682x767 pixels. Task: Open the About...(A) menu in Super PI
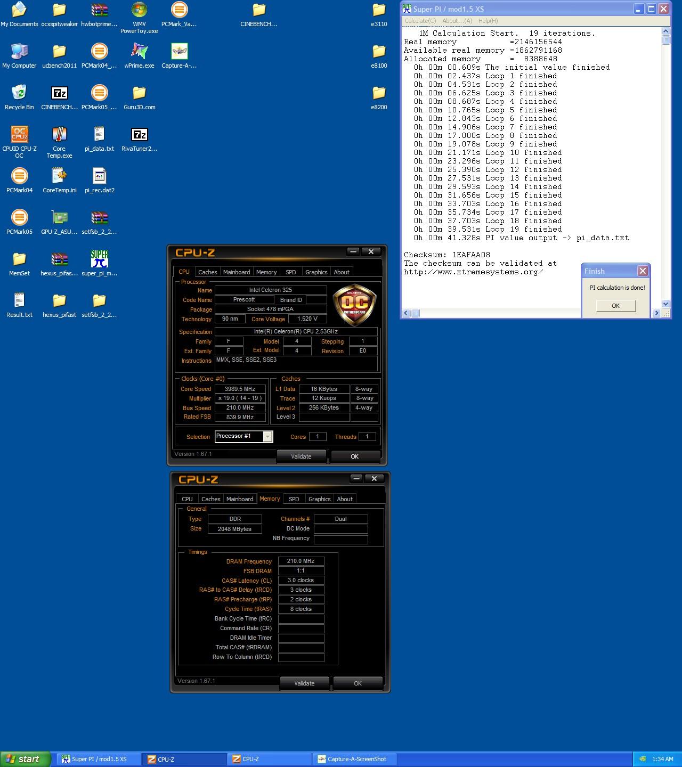point(457,21)
